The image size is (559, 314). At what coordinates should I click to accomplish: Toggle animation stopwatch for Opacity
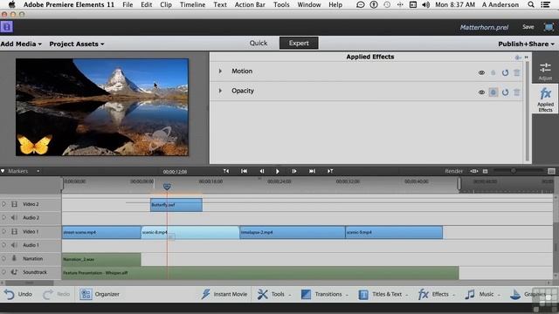[493, 92]
